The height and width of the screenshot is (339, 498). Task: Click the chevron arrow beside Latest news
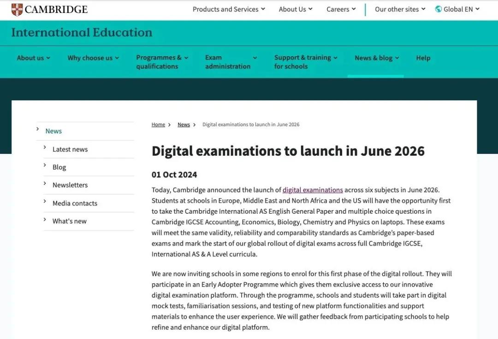[45, 147]
